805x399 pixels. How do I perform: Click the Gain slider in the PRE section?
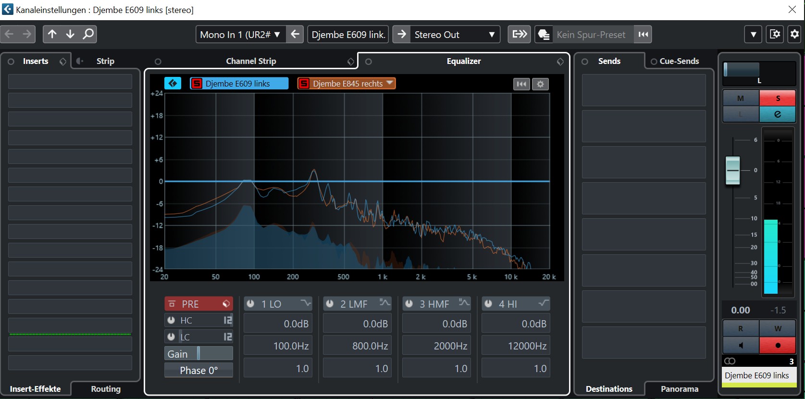click(198, 354)
